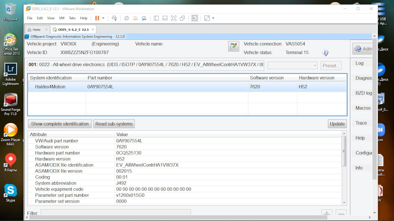This screenshot has width=394, height=221.
Task: Select the Hardware part number row
Action: (x=185, y=153)
